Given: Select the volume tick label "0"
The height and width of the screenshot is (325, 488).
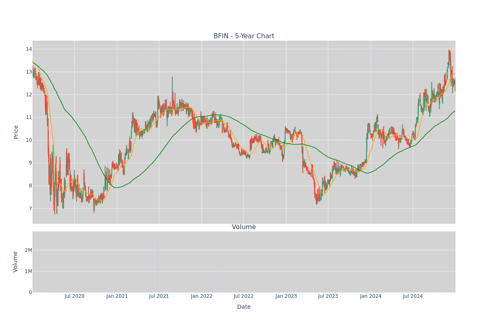Looking at the screenshot, I should tap(30, 292).
